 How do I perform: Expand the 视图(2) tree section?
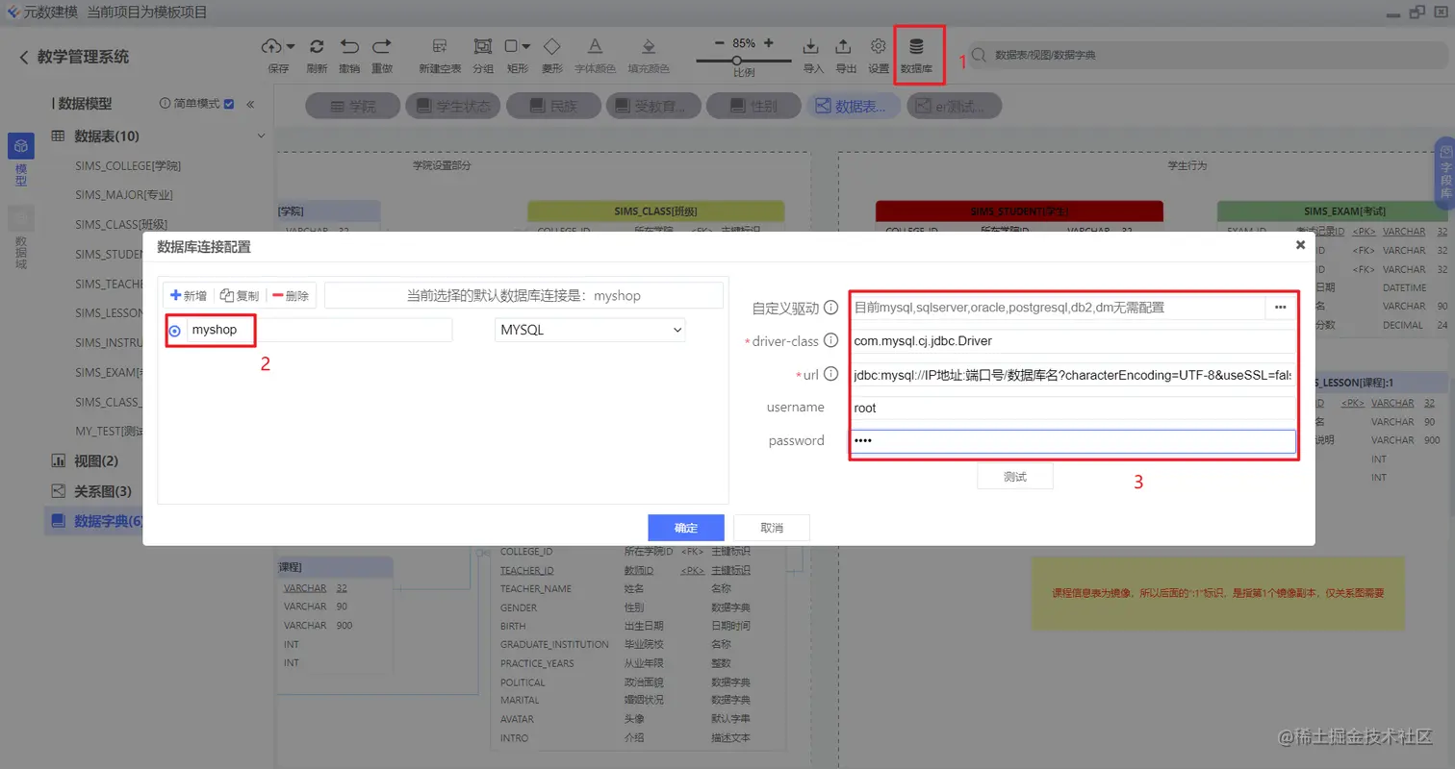96,461
